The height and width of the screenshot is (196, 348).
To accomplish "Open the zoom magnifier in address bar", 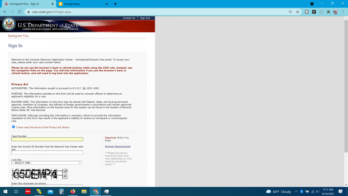I will [x=290, y=12].
